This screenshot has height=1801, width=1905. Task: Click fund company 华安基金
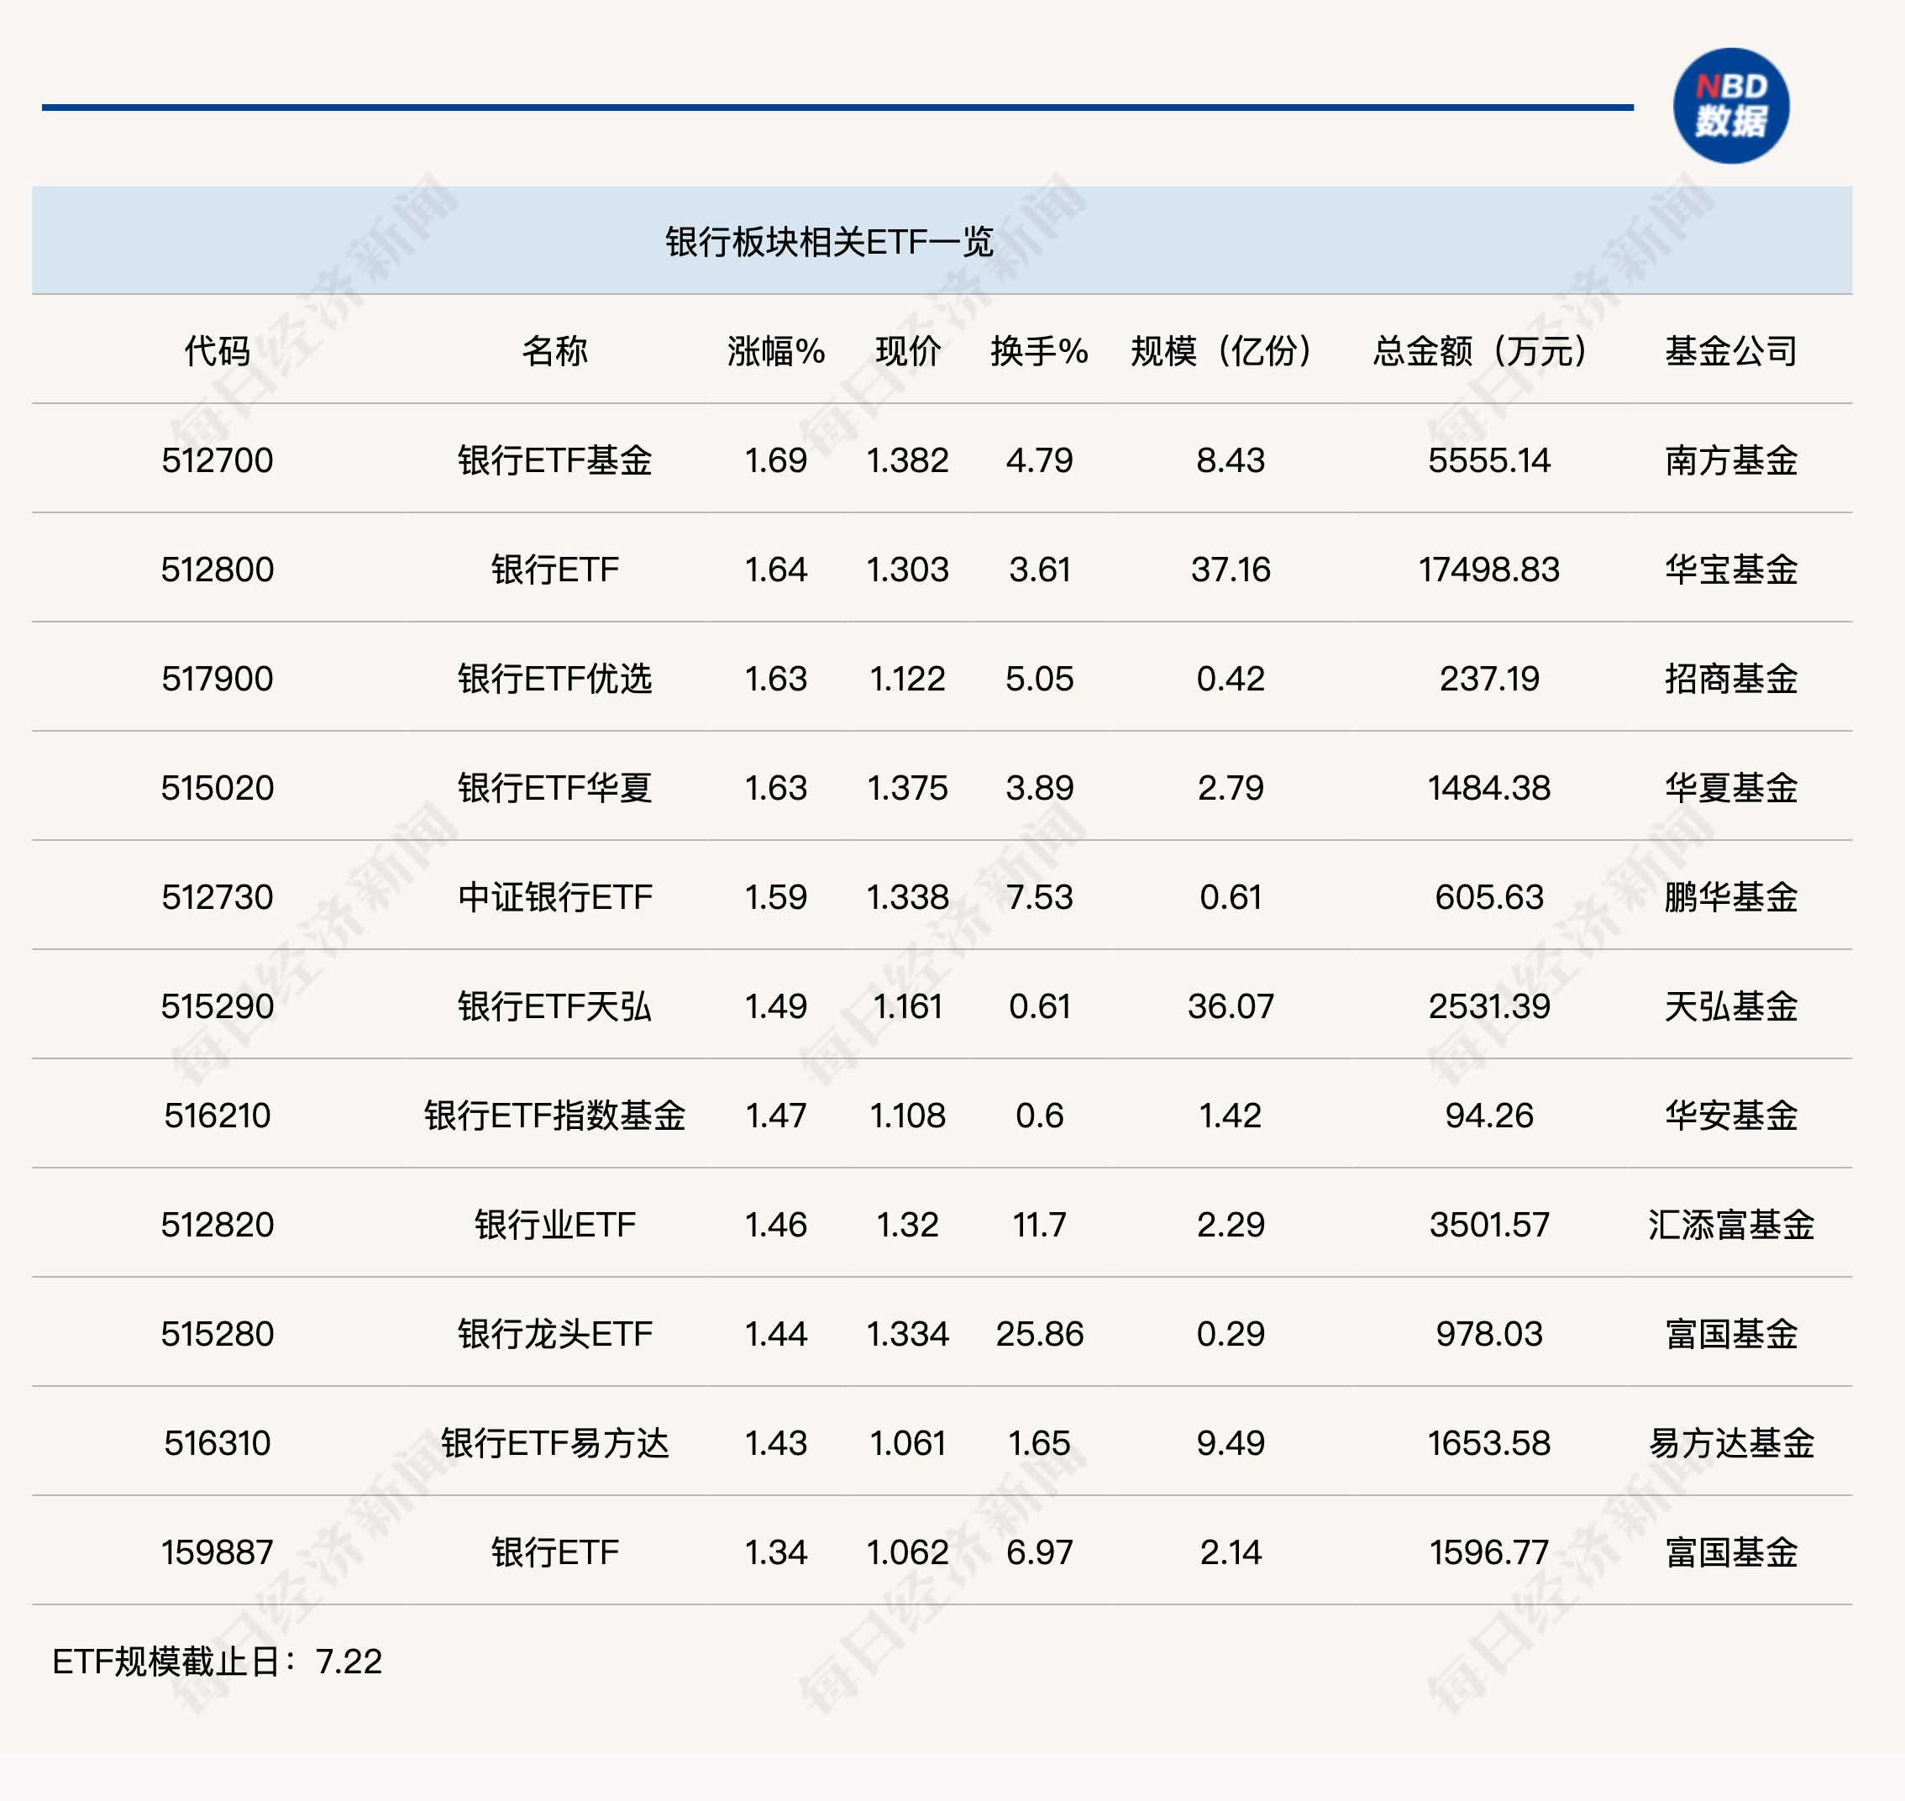pos(1731,1116)
